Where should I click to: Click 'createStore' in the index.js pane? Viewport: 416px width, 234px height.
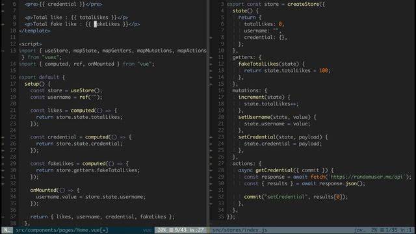[304, 5]
